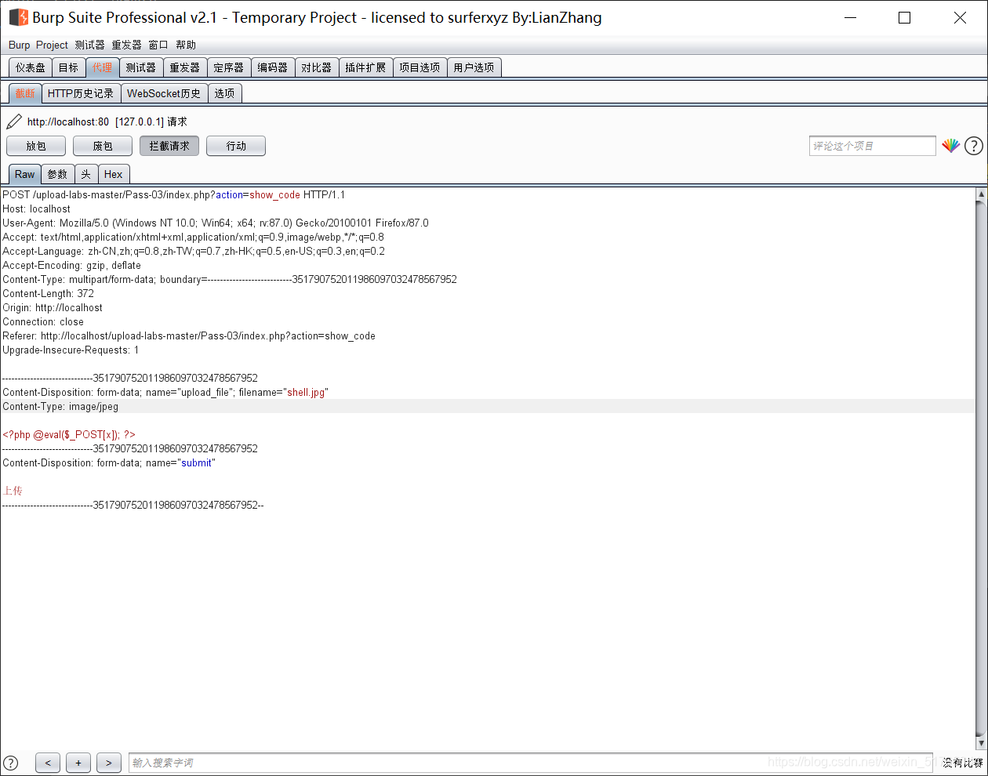The image size is (988, 776).
Task: Switch to the 仪表盘 tab
Action: 31,67
